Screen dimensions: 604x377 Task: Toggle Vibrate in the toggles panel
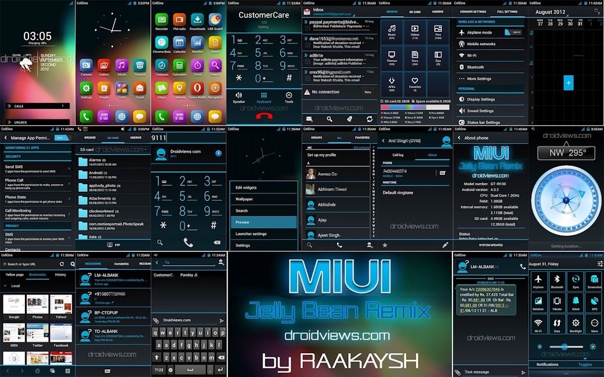click(557, 302)
